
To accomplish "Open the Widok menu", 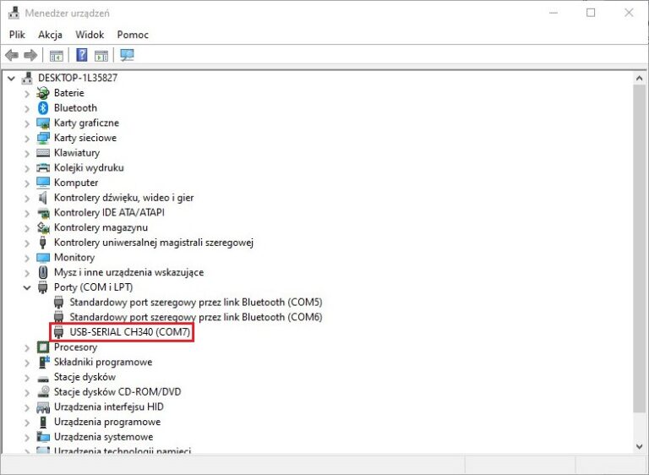I will point(90,35).
